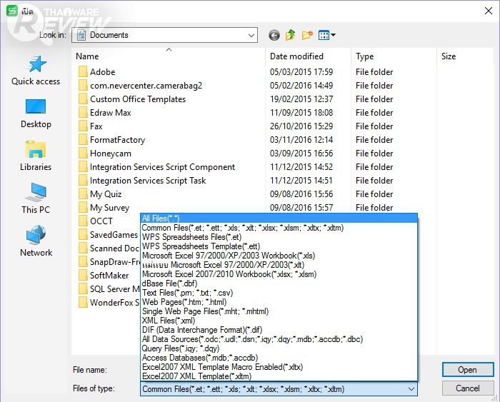This screenshot has height=402, width=500.
Task: Select the Honeycam folder
Action: tap(109, 154)
